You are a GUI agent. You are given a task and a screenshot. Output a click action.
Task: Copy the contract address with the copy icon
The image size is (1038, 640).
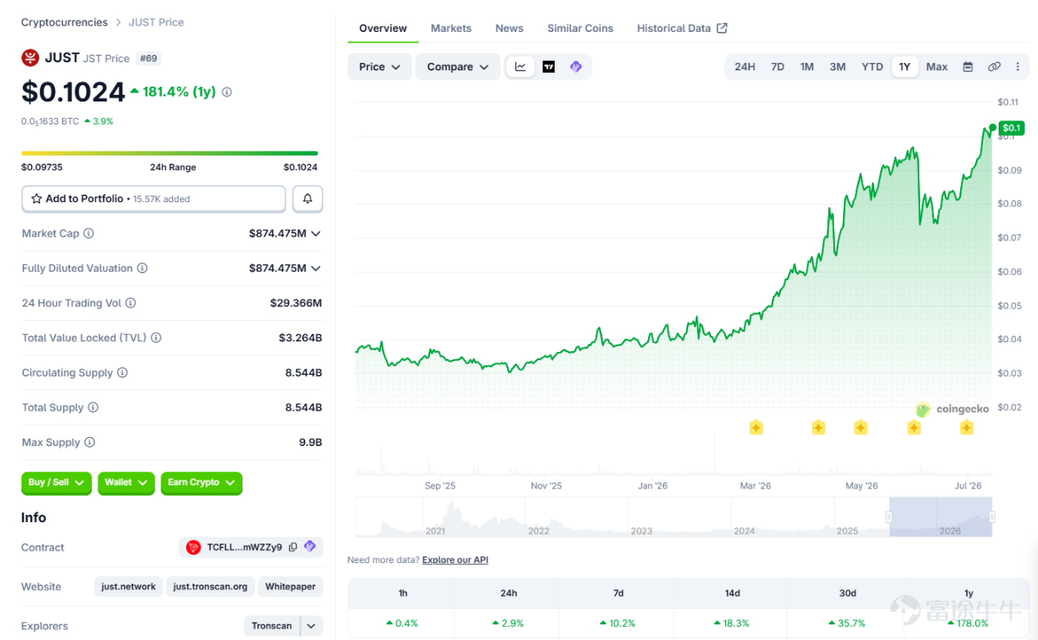coord(292,548)
